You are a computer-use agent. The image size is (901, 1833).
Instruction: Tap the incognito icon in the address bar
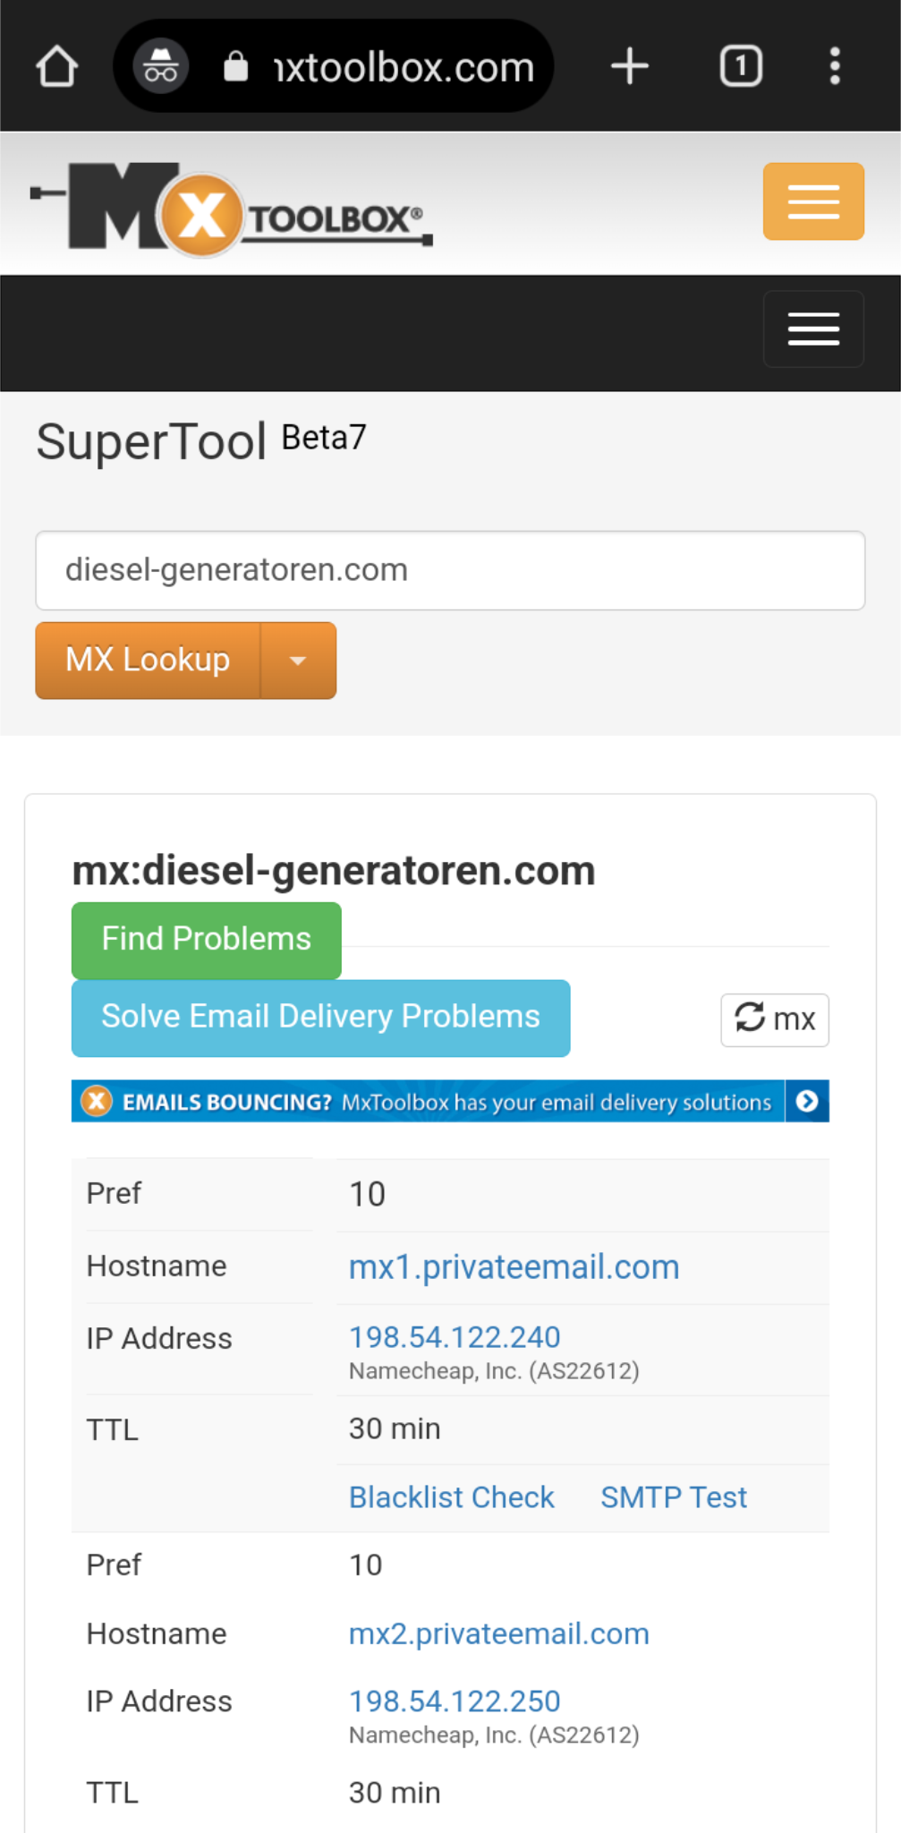(x=157, y=65)
